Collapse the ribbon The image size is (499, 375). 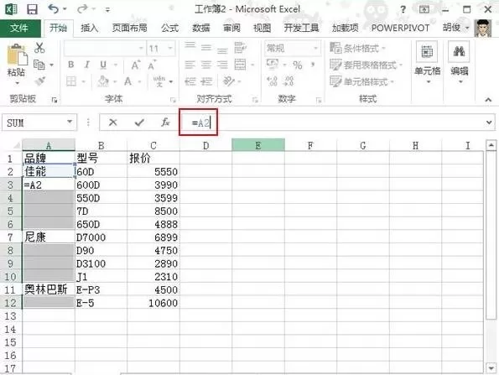pyautogui.click(x=488, y=100)
